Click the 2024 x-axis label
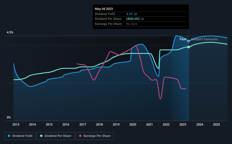 tap(200, 124)
